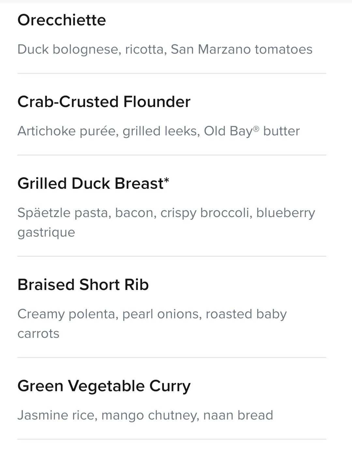352x452 pixels.
Task: Open the Green Vegetable Curry item
Action: (x=104, y=386)
